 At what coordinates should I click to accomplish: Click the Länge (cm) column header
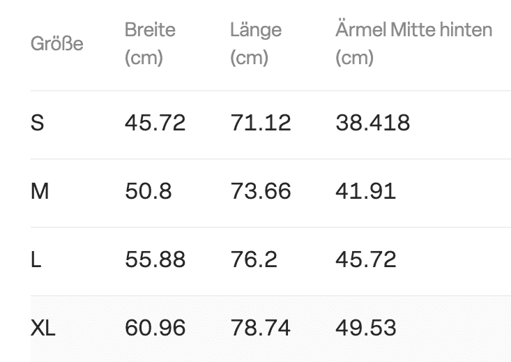pos(256,44)
